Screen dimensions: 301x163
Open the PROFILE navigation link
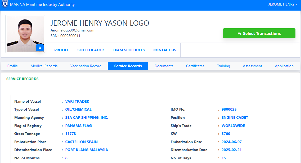pos(61,50)
